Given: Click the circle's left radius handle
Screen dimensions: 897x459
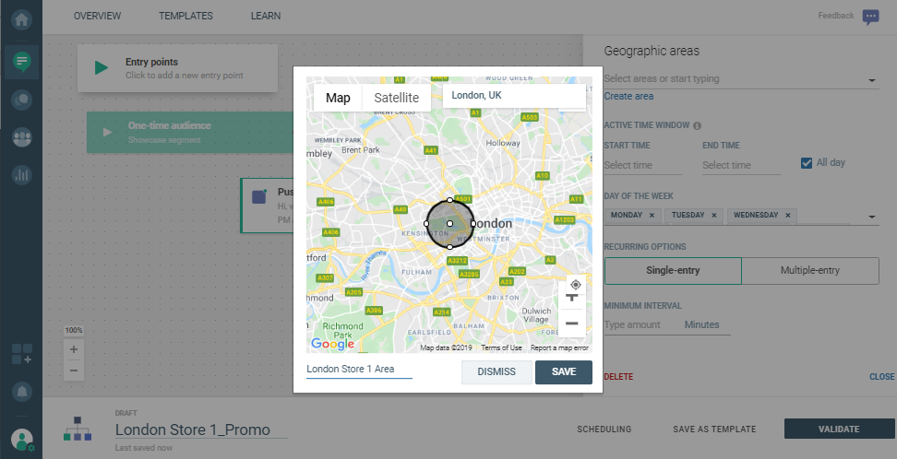Looking at the screenshot, I should pos(426,223).
